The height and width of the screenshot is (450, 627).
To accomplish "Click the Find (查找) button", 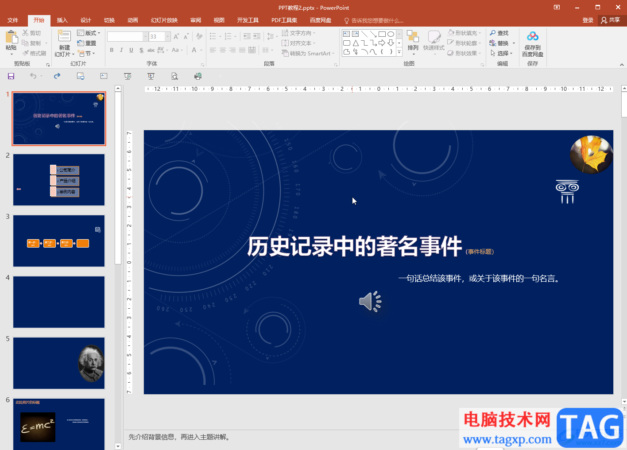I will [x=499, y=33].
